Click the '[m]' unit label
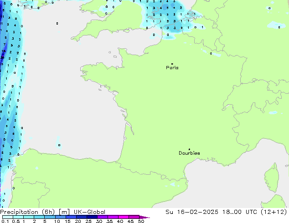289x223 pixels. point(64,212)
